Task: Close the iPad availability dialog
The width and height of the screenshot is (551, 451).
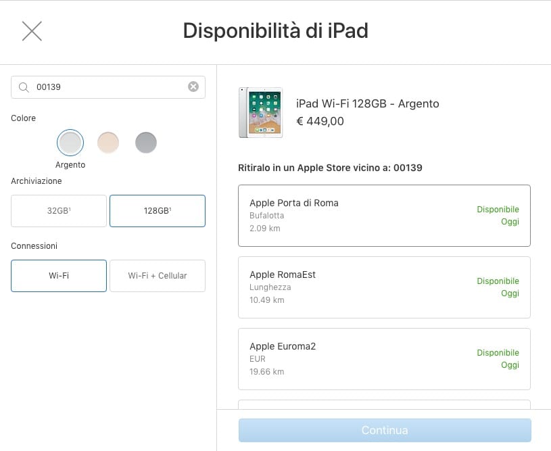Action: point(32,31)
